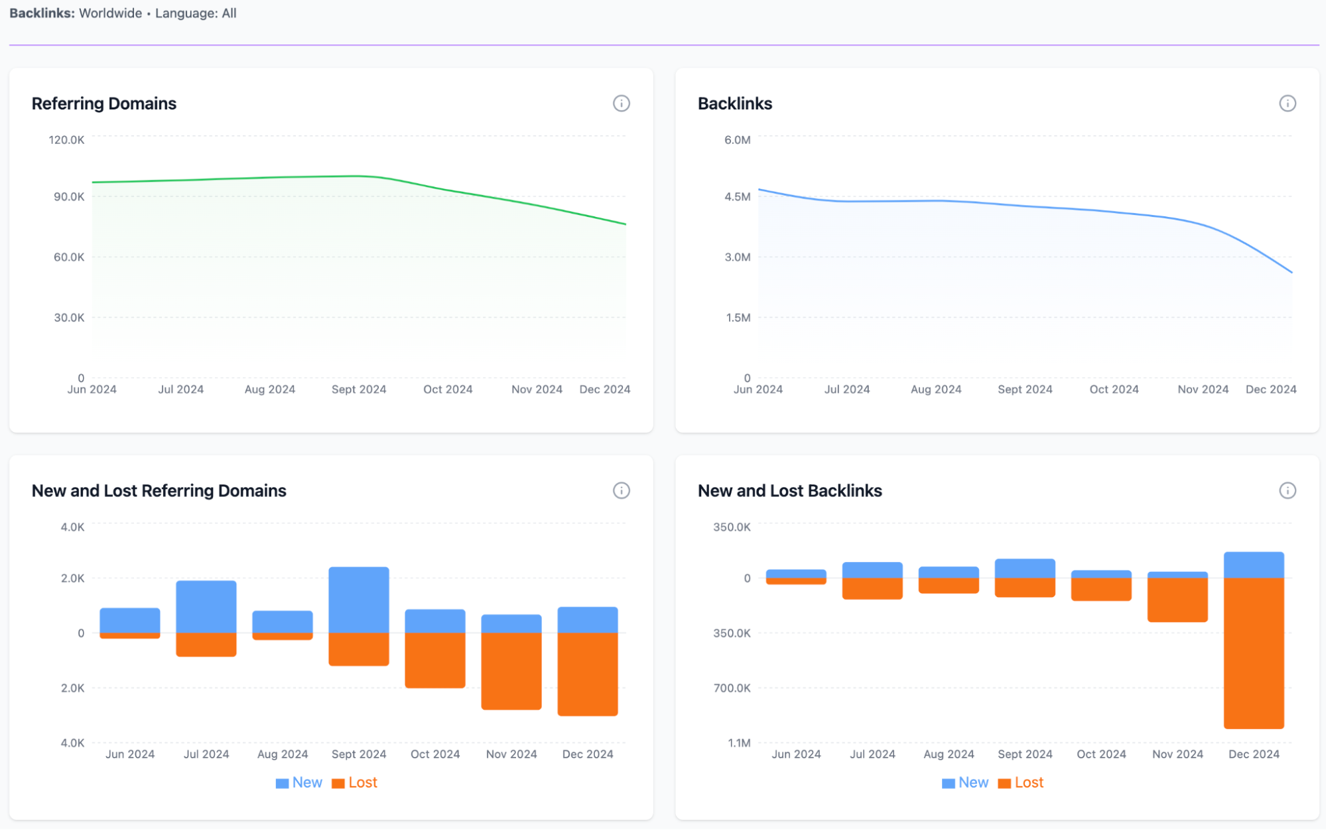Open info for New and Lost Backlinks
The height and width of the screenshot is (830, 1326).
click(1288, 491)
